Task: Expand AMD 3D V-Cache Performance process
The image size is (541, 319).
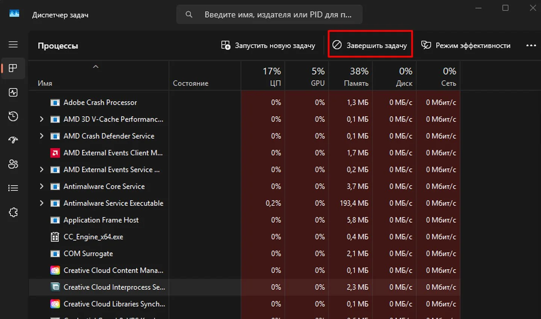Action: [x=42, y=119]
